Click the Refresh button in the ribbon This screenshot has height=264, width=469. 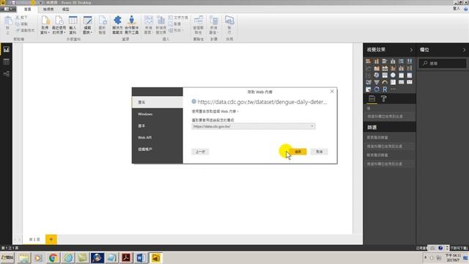coord(103,25)
